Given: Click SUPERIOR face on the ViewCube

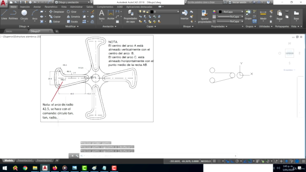Looking at the screenshot, I should click(289, 53).
